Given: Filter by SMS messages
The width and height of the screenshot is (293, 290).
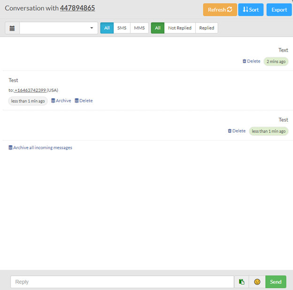Looking at the screenshot, I should [x=122, y=28].
